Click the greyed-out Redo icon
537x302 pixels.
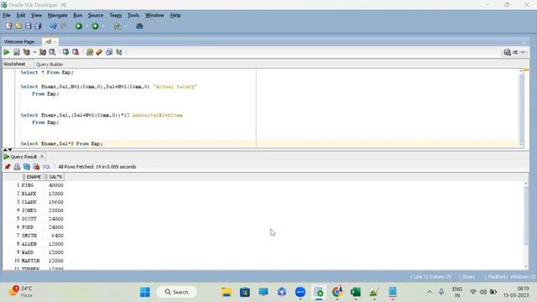(x=64, y=26)
